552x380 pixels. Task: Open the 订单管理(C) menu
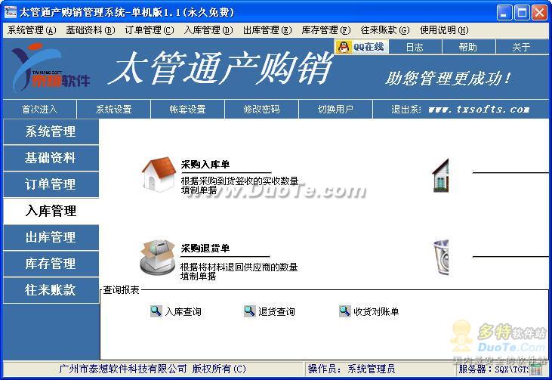point(150,30)
